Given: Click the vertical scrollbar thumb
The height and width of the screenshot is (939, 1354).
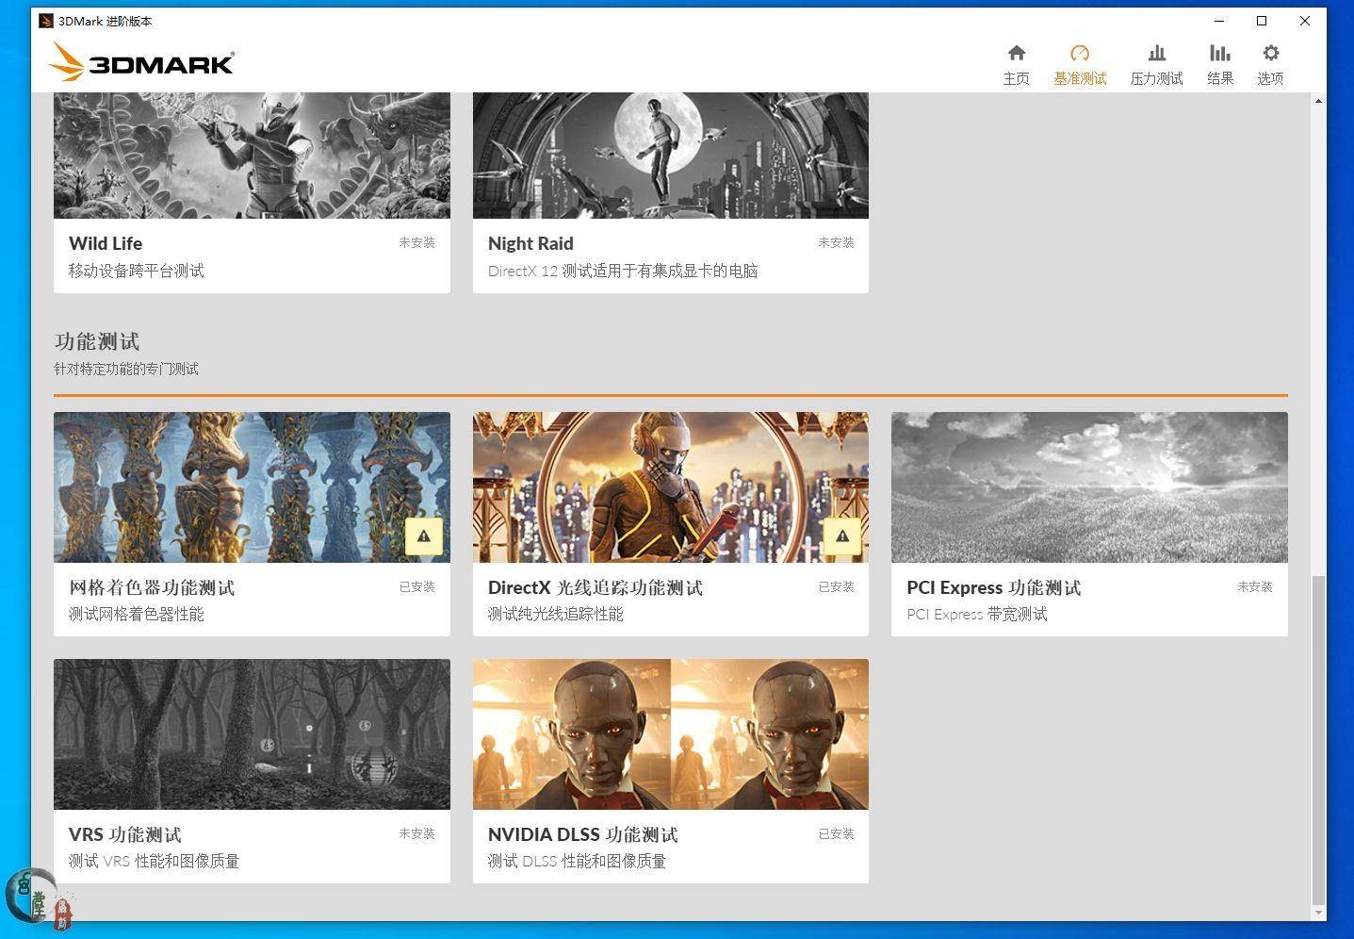Looking at the screenshot, I should pos(1318,740).
